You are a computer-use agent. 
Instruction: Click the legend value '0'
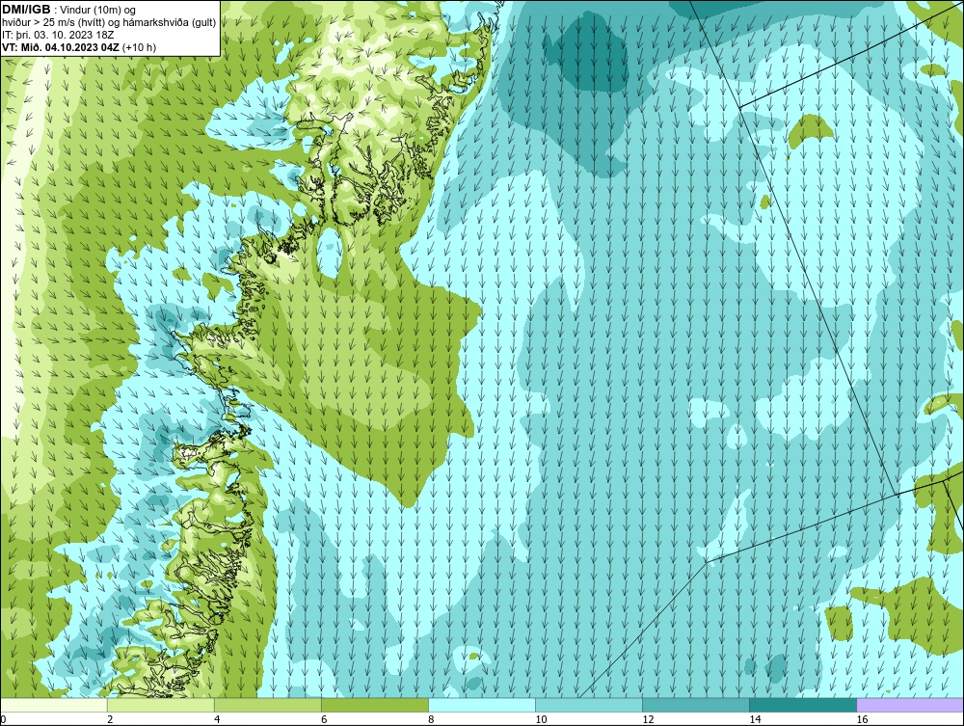pos(3,719)
